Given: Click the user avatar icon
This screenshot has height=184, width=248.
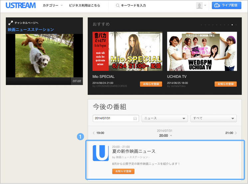Looking at the screenshot, I should click(x=199, y=5).
